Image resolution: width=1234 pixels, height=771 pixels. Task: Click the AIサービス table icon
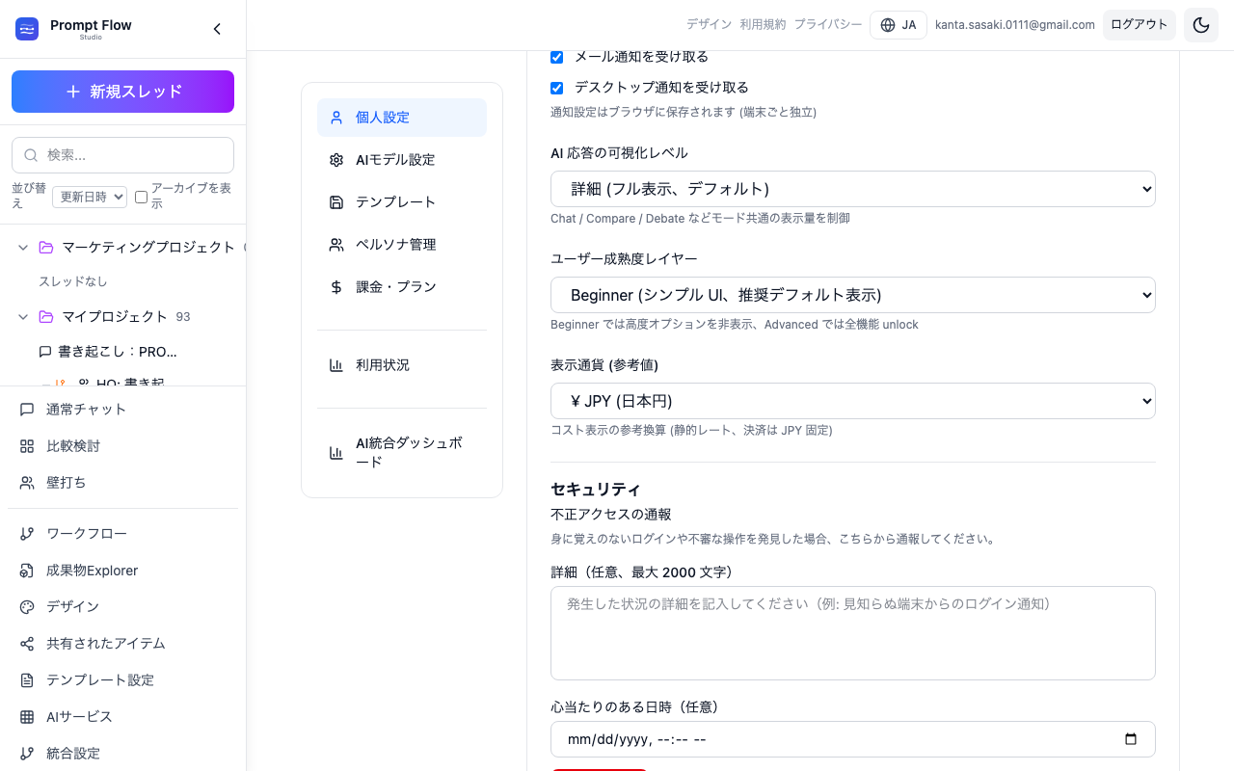pos(27,717)
